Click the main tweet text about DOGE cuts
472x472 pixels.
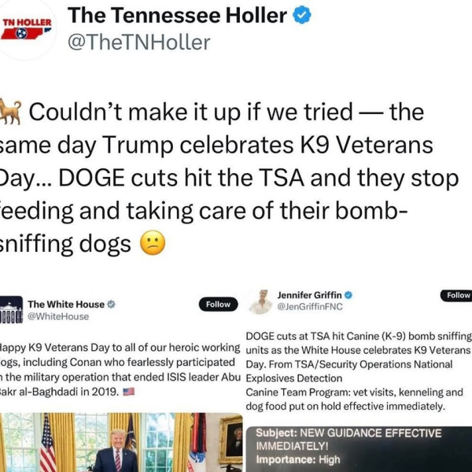pos(229,178)
